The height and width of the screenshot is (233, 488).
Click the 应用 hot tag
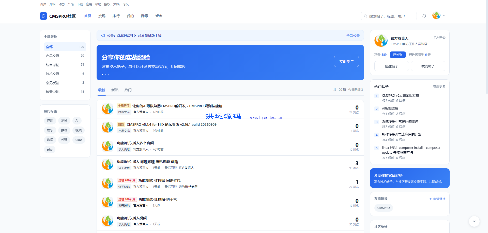coord(50,121)
